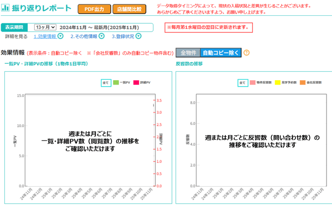Jump to the 3.登録状況 section
332x205 pixels.
(122, 36)
